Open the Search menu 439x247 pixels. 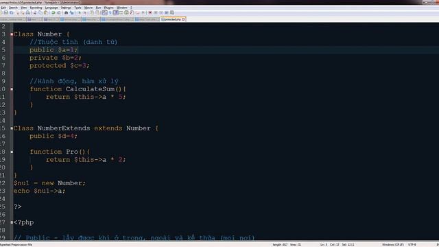(x=13, y=8)
